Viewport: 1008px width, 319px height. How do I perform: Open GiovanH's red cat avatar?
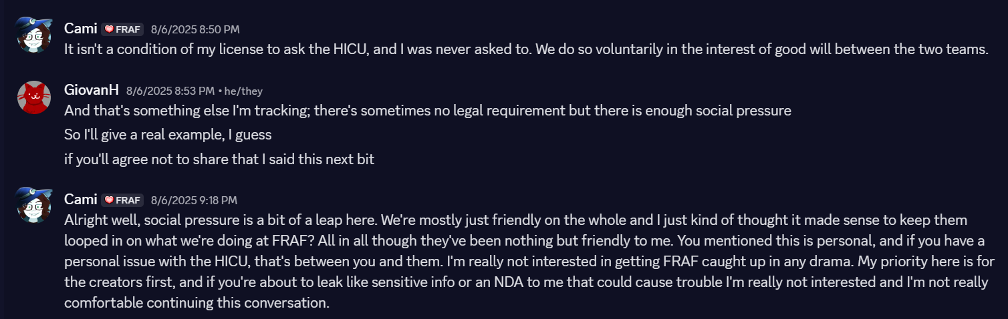34,97
